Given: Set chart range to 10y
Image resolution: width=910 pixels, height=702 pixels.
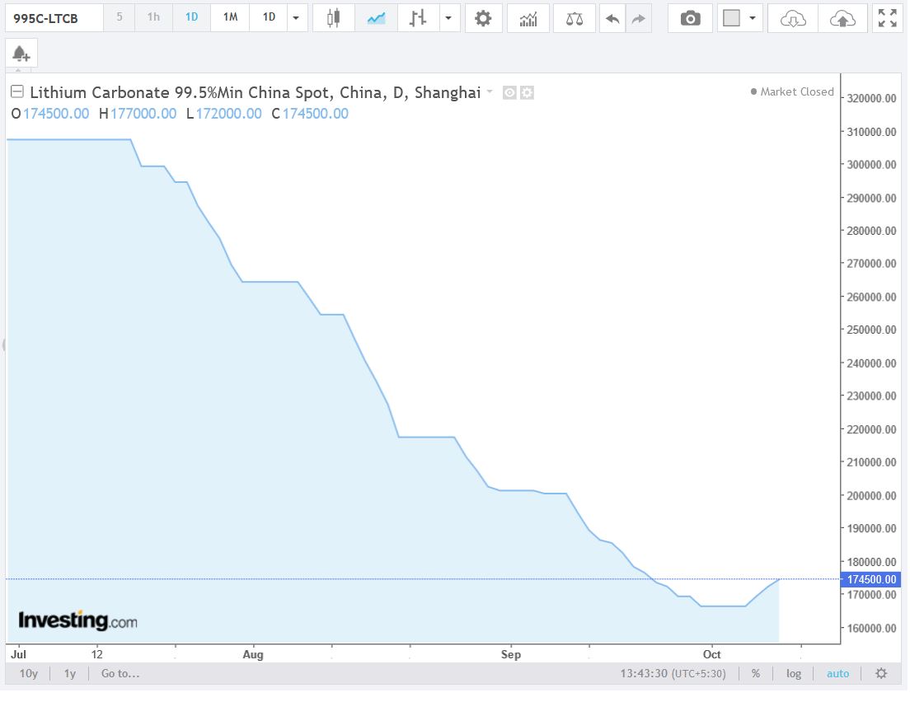Looking at the screenshot, I should click(29, 674).
